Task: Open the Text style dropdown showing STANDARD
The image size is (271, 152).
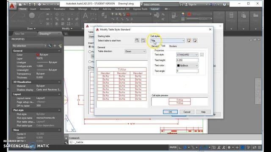Action: (187, 54)
